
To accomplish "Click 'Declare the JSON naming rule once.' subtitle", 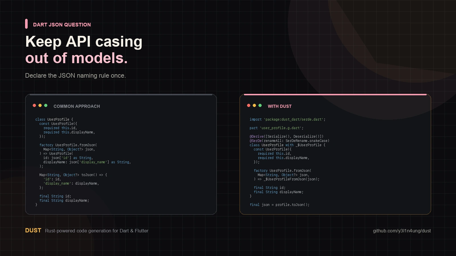I will pyautogui.click(x=76, y=75).
